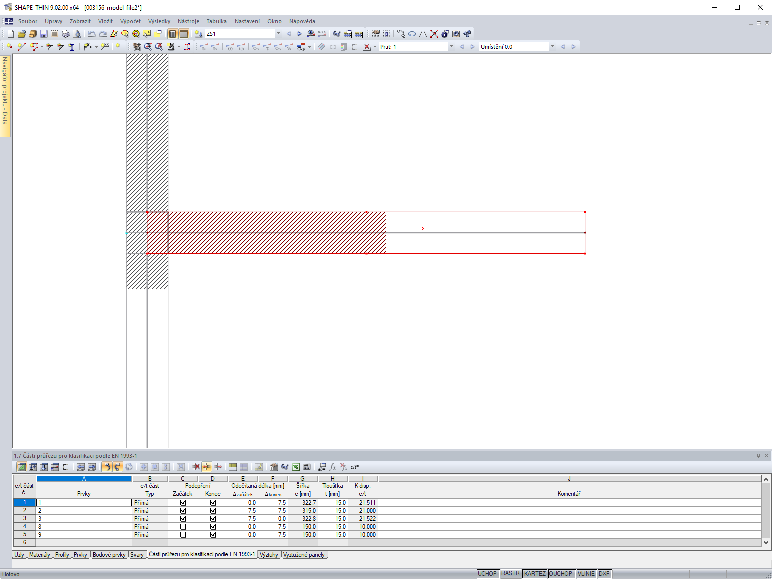Open the Soubor menu
Screen dimensions: 772x579
(x=28, y=21)
